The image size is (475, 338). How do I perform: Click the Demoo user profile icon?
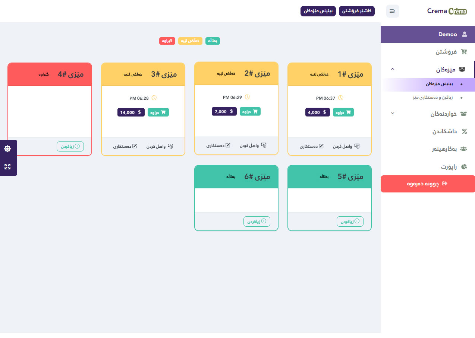pos(464,34)
